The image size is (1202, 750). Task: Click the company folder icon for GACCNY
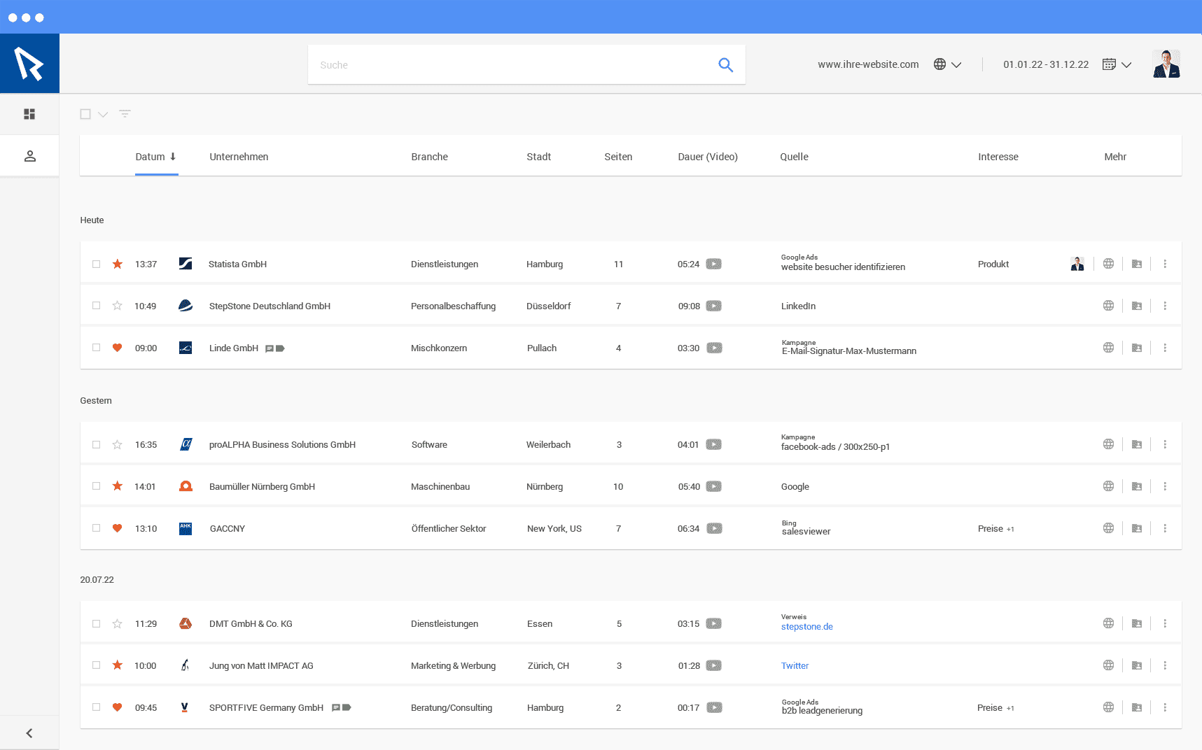1137,528
